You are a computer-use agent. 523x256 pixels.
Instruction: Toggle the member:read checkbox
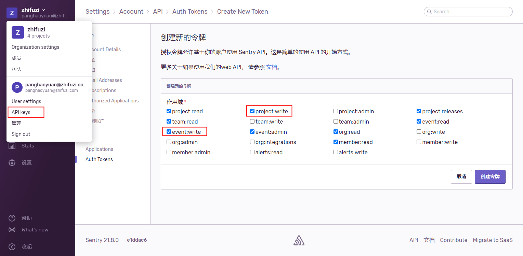pos(336,142)
